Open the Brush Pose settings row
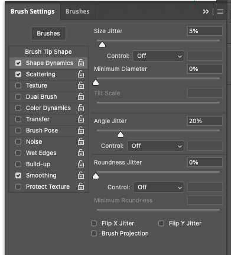 point(48,131)
